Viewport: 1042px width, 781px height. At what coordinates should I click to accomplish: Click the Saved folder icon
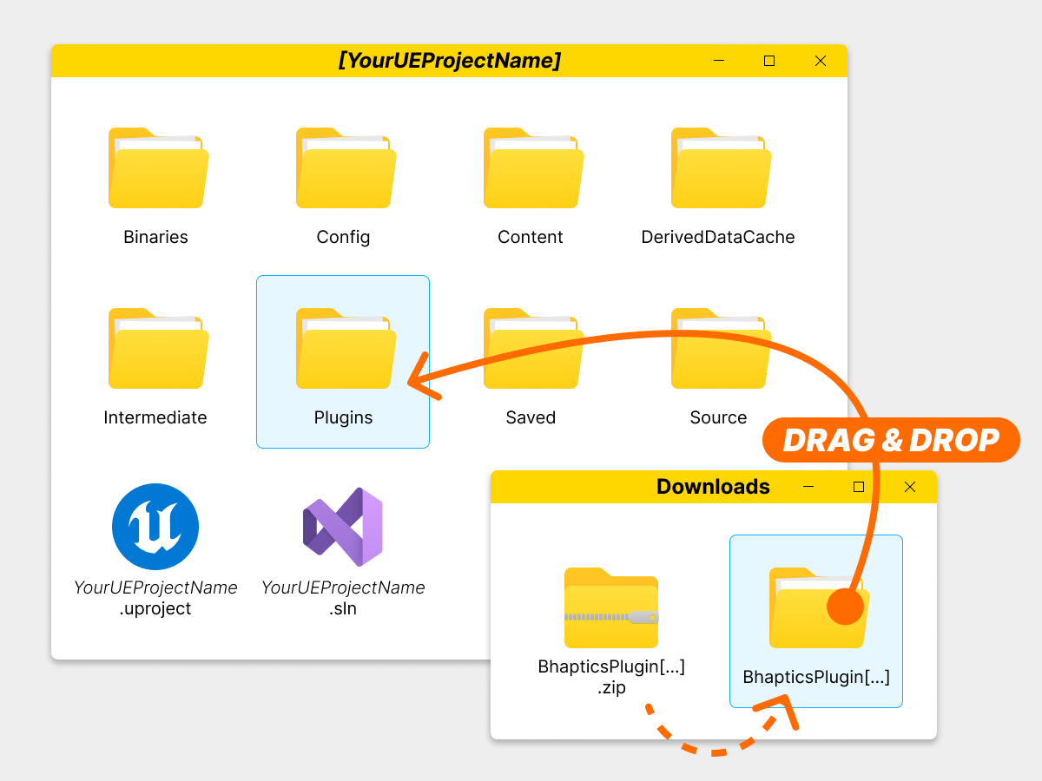pyautogui.click(x=533, y=349)
